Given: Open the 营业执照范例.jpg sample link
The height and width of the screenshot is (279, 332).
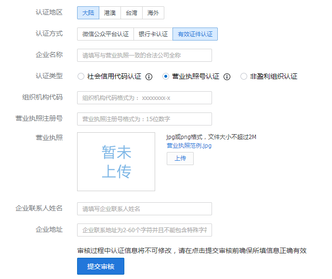Looking at the screenshot, I should [x=189, y=145].
